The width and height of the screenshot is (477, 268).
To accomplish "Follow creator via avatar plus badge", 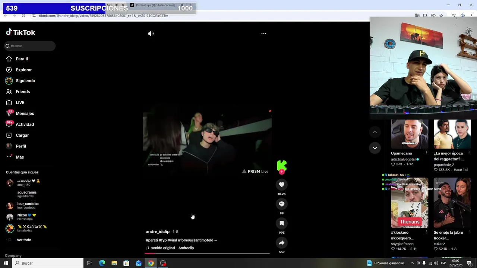I will click(282, 172).
